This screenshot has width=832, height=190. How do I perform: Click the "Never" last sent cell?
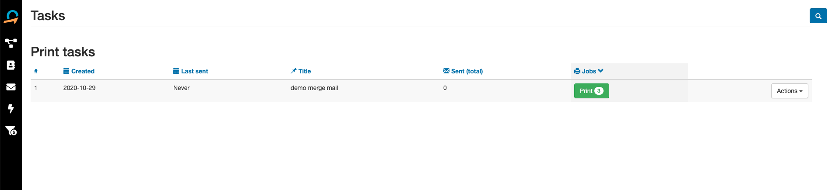(x=181, y=88)
